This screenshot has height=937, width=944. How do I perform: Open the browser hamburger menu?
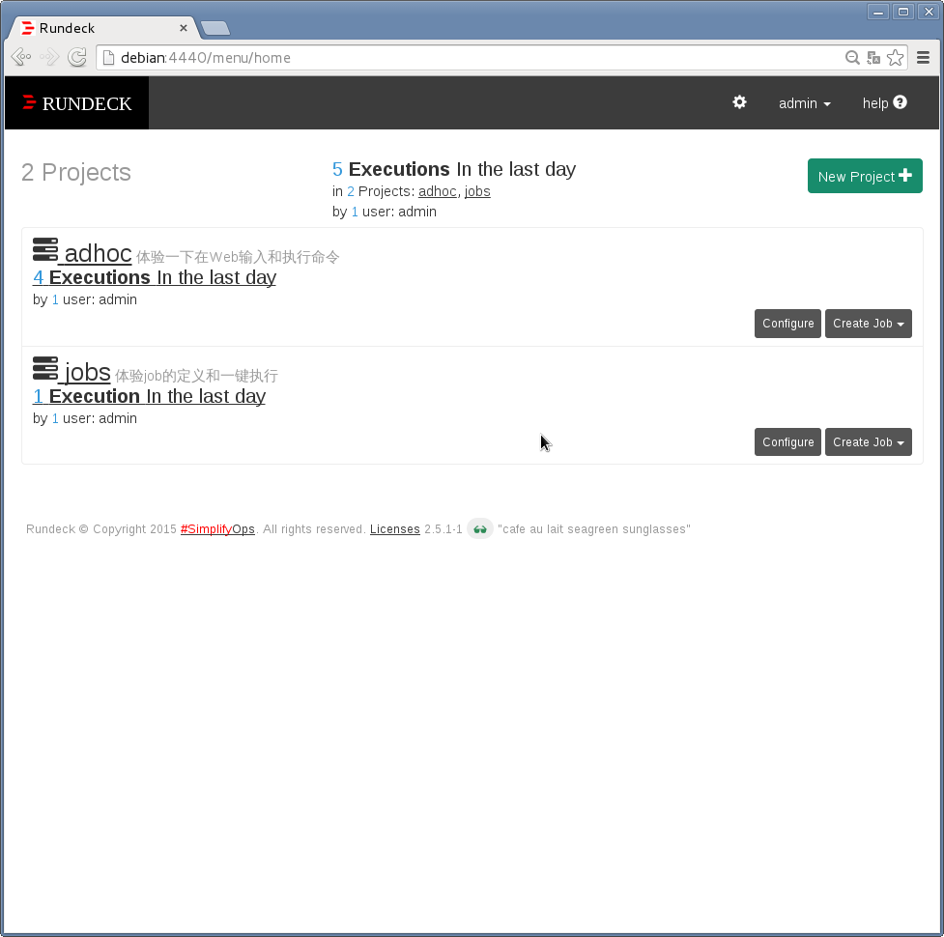pos(923,58)
